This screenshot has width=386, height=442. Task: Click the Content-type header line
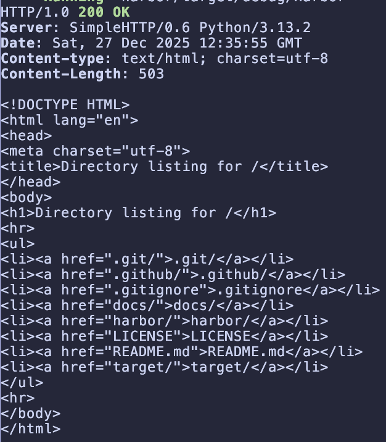click(x=165, y=59)
